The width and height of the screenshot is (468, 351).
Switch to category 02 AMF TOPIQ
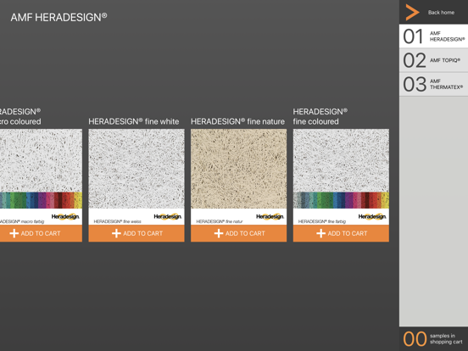[433, 60]
